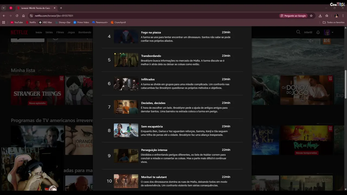This screenshot has height=195, width=347.
Task: Open Bombando in Netflix navigation
Action: (x=85, y=32)
